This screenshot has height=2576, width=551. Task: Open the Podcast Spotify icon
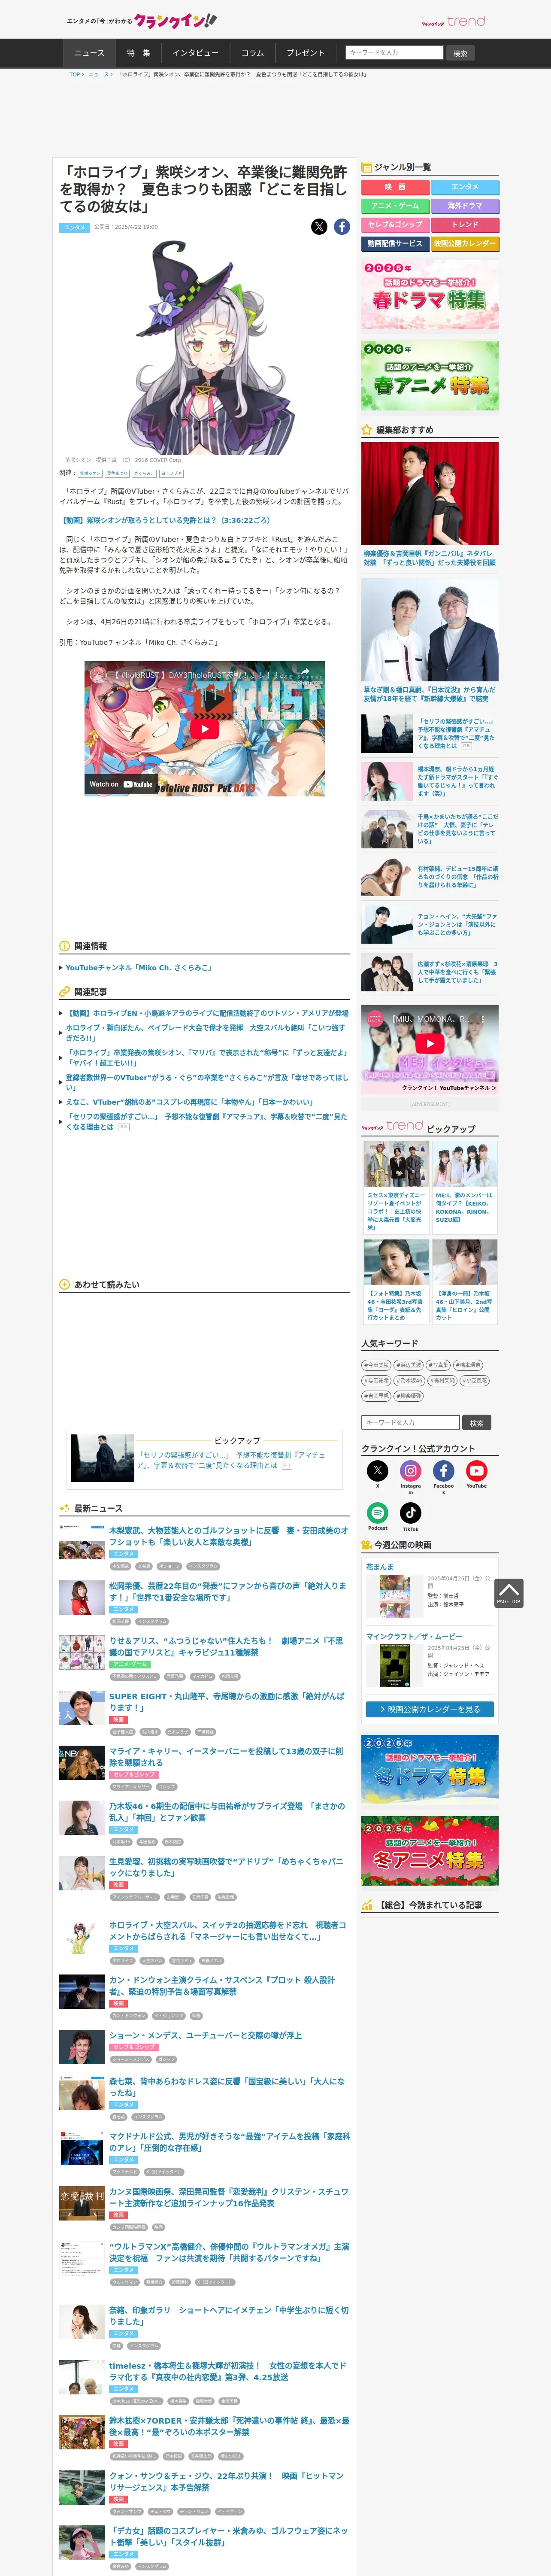(377, 1513)
